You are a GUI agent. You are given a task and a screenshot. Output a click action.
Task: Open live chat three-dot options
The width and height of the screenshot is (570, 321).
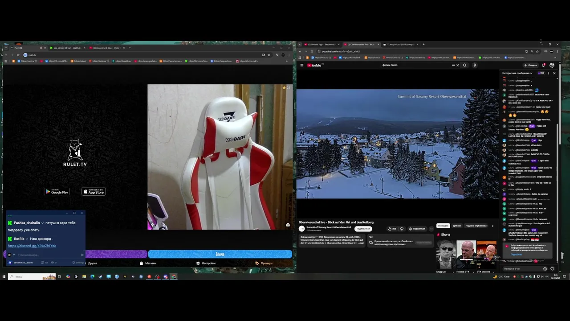tap(548, 73)
